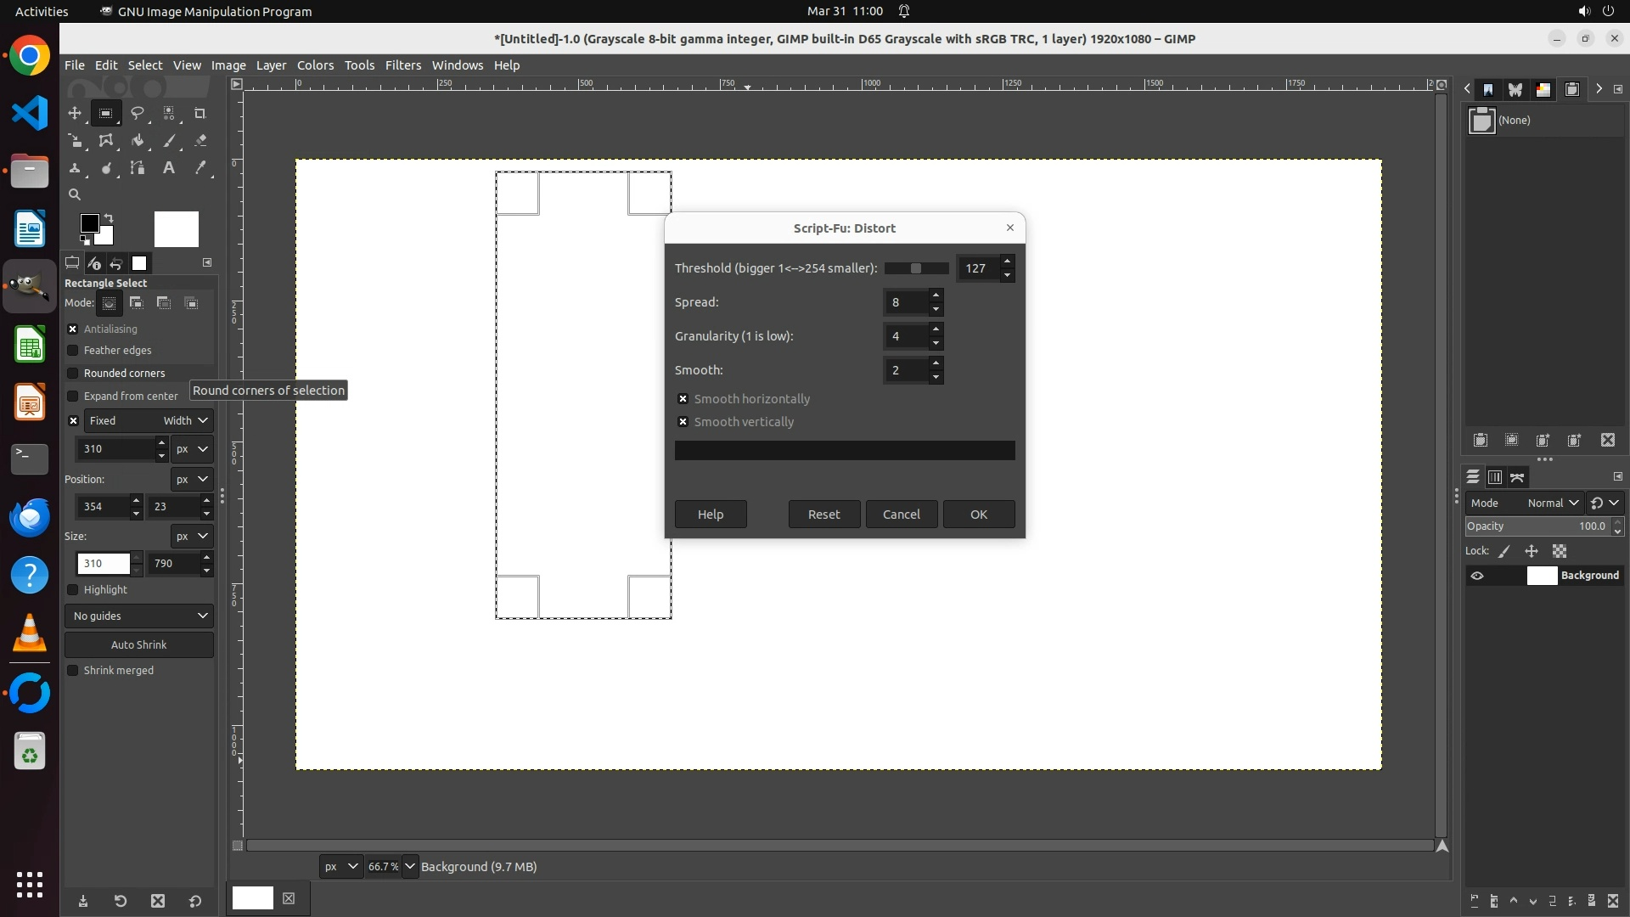Open the Colors menu

coord(315,65)
